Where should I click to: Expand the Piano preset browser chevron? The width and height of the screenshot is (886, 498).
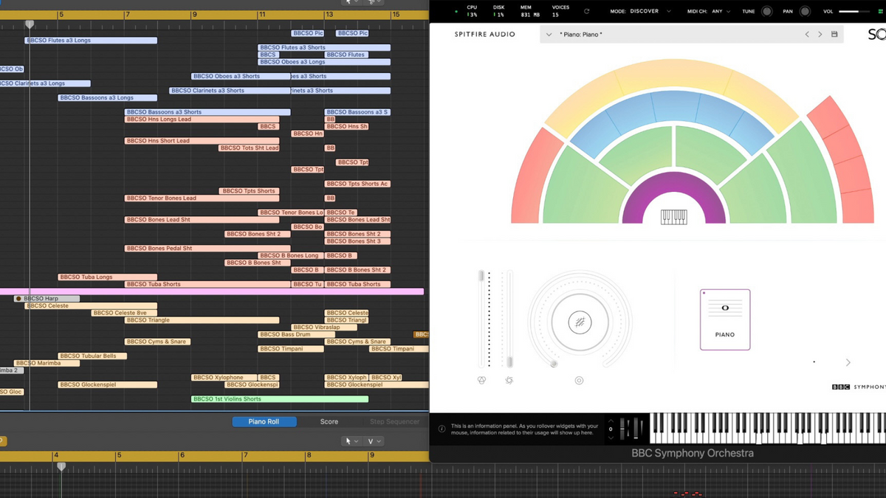coord(549,35)
